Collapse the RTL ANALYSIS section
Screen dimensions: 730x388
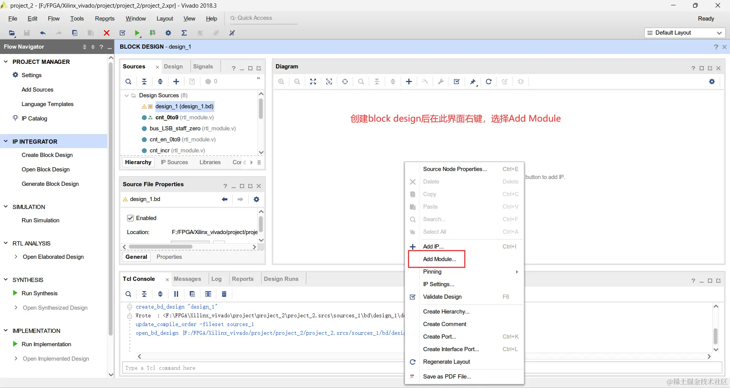click(x=6, y=243)
